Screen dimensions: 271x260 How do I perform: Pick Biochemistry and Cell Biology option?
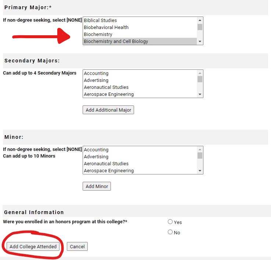coord(116,41)
